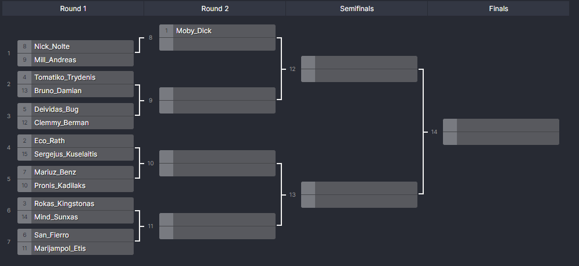The width and height of the screenshot is (579, 266).
Task: Select Pronis_Kadilaks participant slot
Action: pos(76,186)
